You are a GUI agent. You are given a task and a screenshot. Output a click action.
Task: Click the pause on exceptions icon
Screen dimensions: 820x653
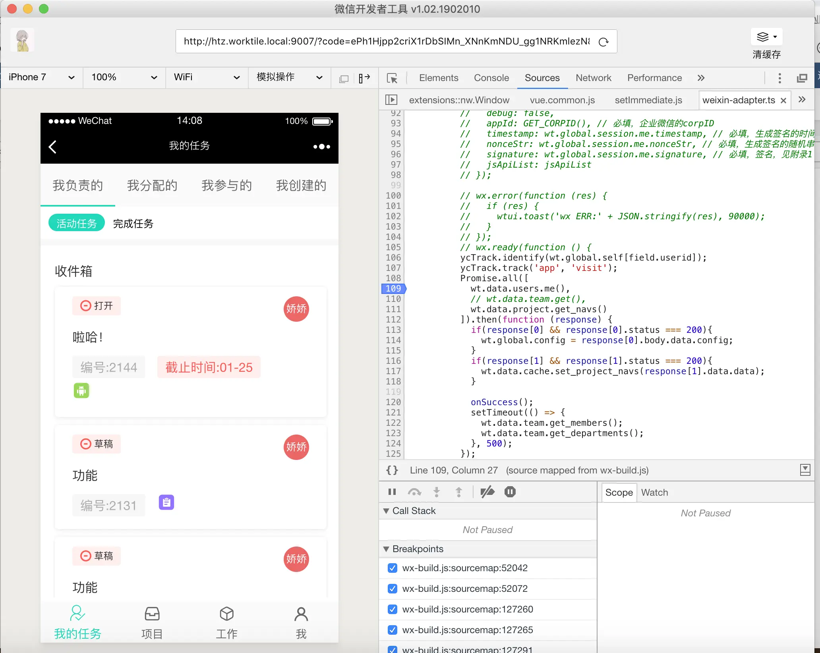point(510,492)
